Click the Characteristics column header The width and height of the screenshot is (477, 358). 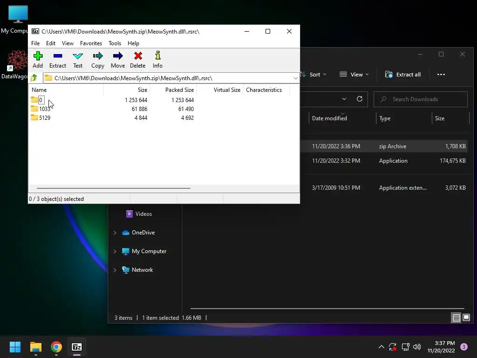coord(266,90)
